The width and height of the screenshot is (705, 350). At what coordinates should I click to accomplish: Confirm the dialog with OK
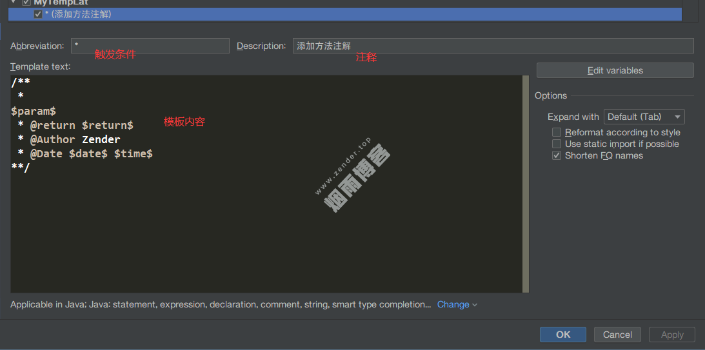(x=562, y=335)
